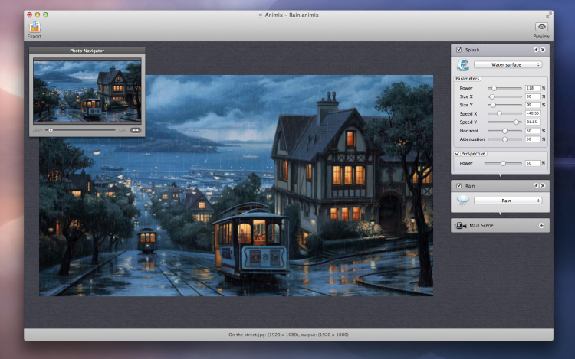This screenshot has width=575, height=359.
Task: Click the Size Y value field 99
Action: (x=533, y=105)
